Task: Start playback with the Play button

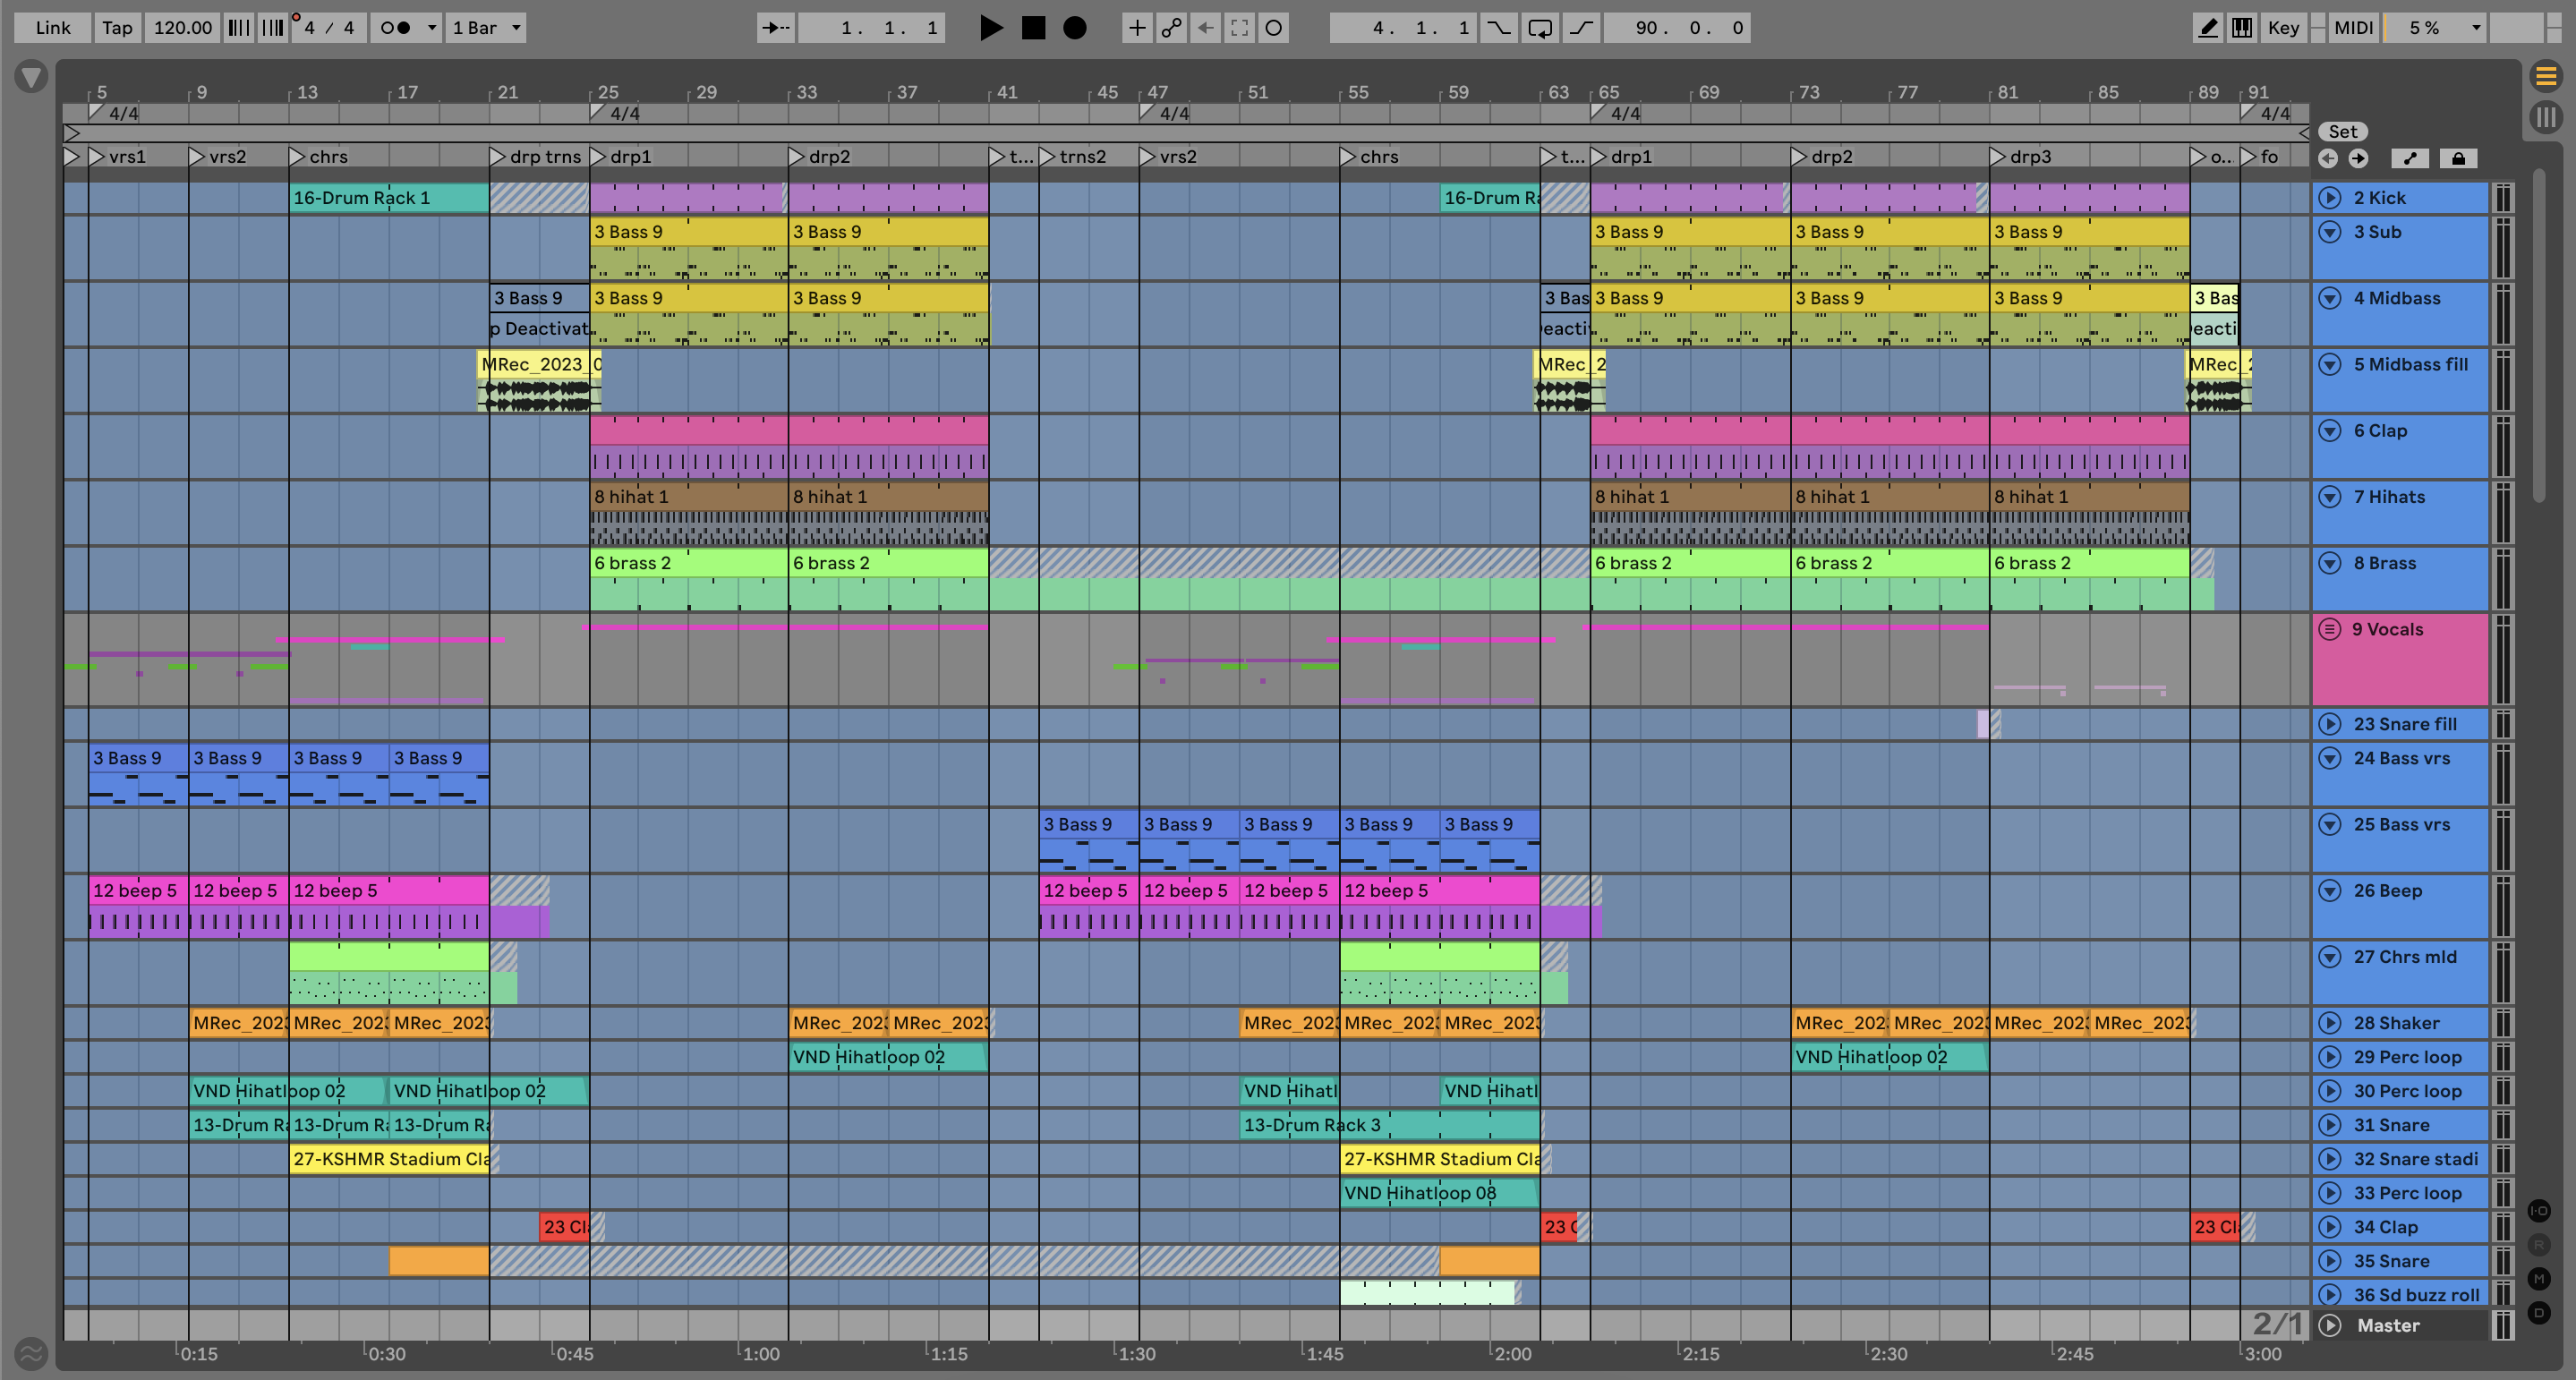Action: click(x=990, y=28)
